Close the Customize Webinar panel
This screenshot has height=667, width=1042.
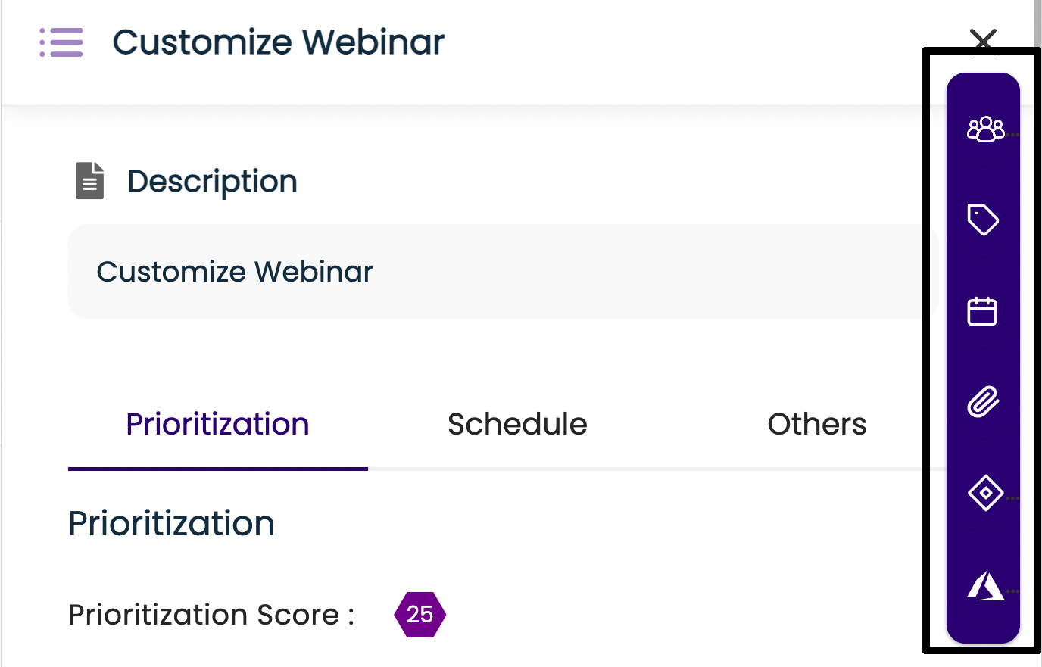point(983,38)
